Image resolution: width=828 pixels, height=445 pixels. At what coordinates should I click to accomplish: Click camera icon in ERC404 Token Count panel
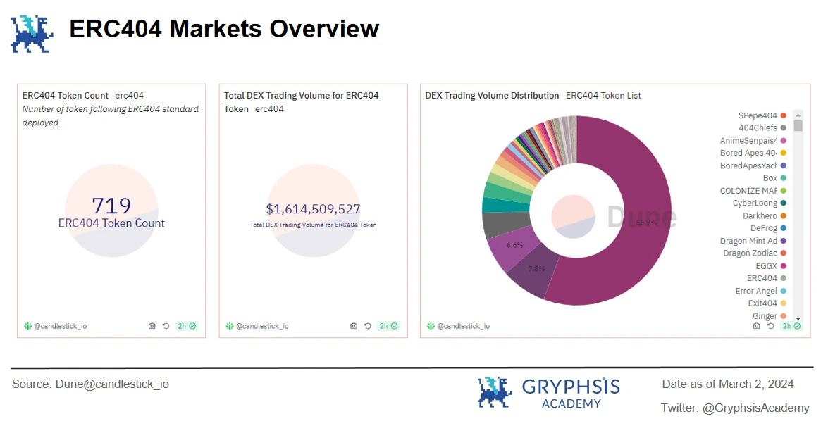[152, 326]
